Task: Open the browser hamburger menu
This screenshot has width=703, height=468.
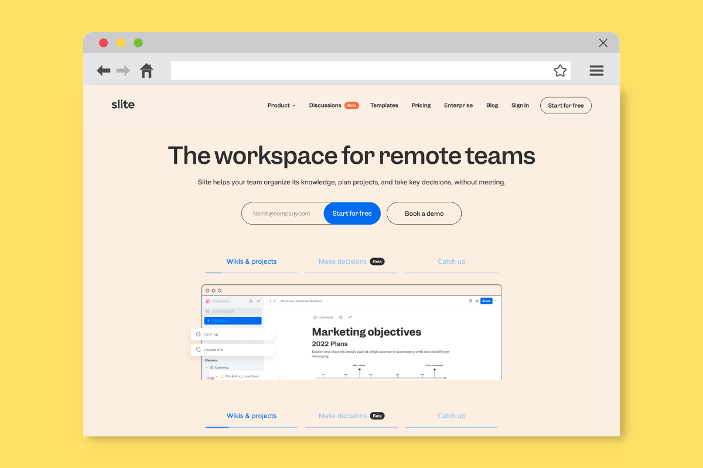Action: pyautogui.click(x=596, y=71)
